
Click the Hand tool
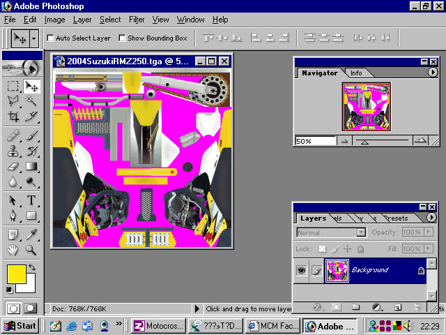(13, 249)
